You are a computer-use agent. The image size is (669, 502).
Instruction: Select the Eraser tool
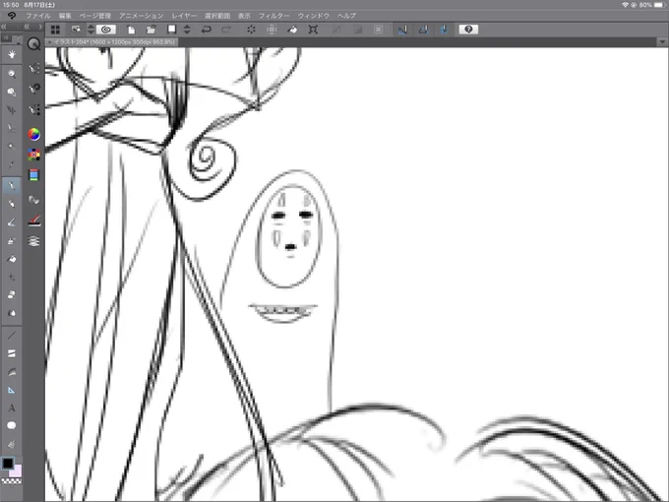tap(12, 295)
